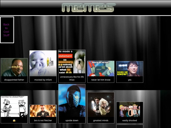Image resolution: width=171 pixels, height=128 pixels.
Task: Click the screaming emoji caption
Action: (14, 120)
